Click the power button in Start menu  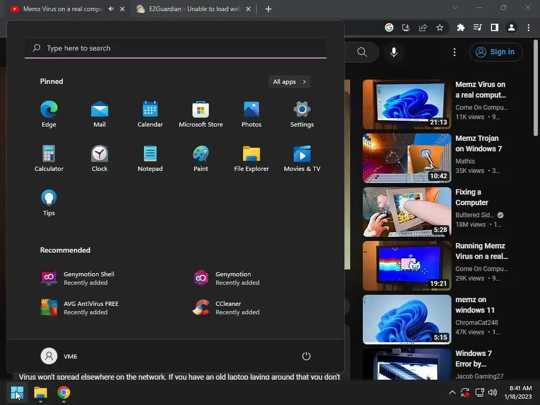tap(306, 356)
